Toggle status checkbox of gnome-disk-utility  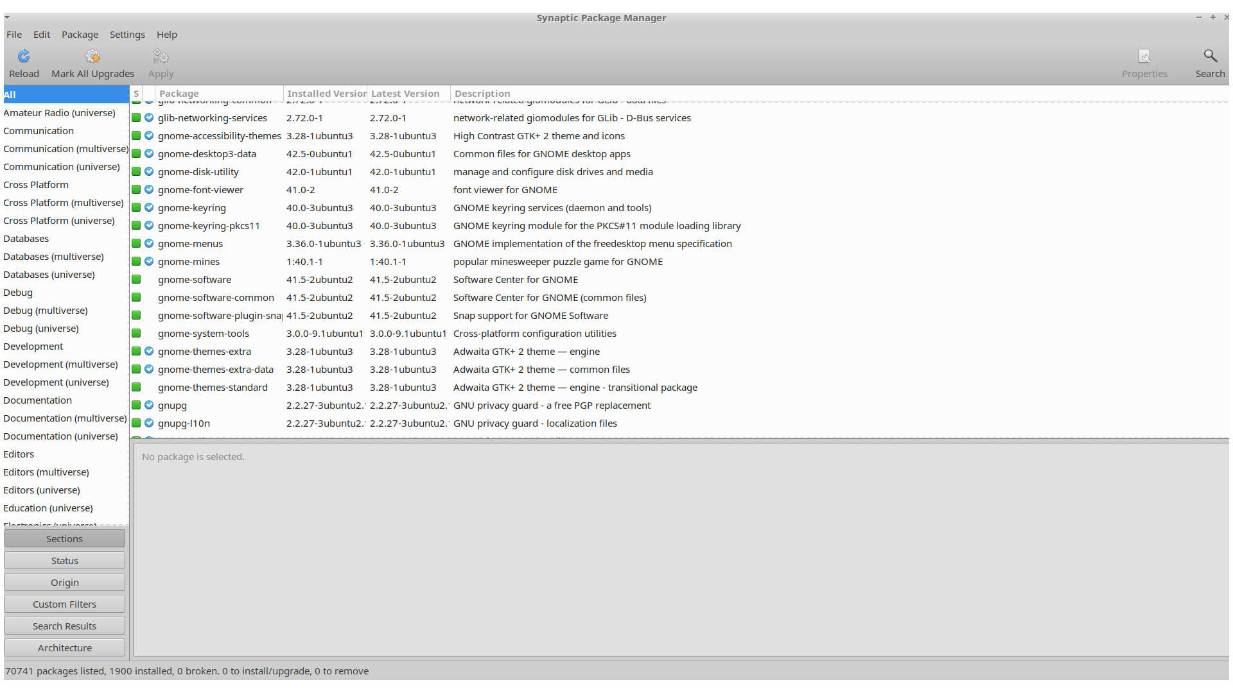tap(136, 172)
